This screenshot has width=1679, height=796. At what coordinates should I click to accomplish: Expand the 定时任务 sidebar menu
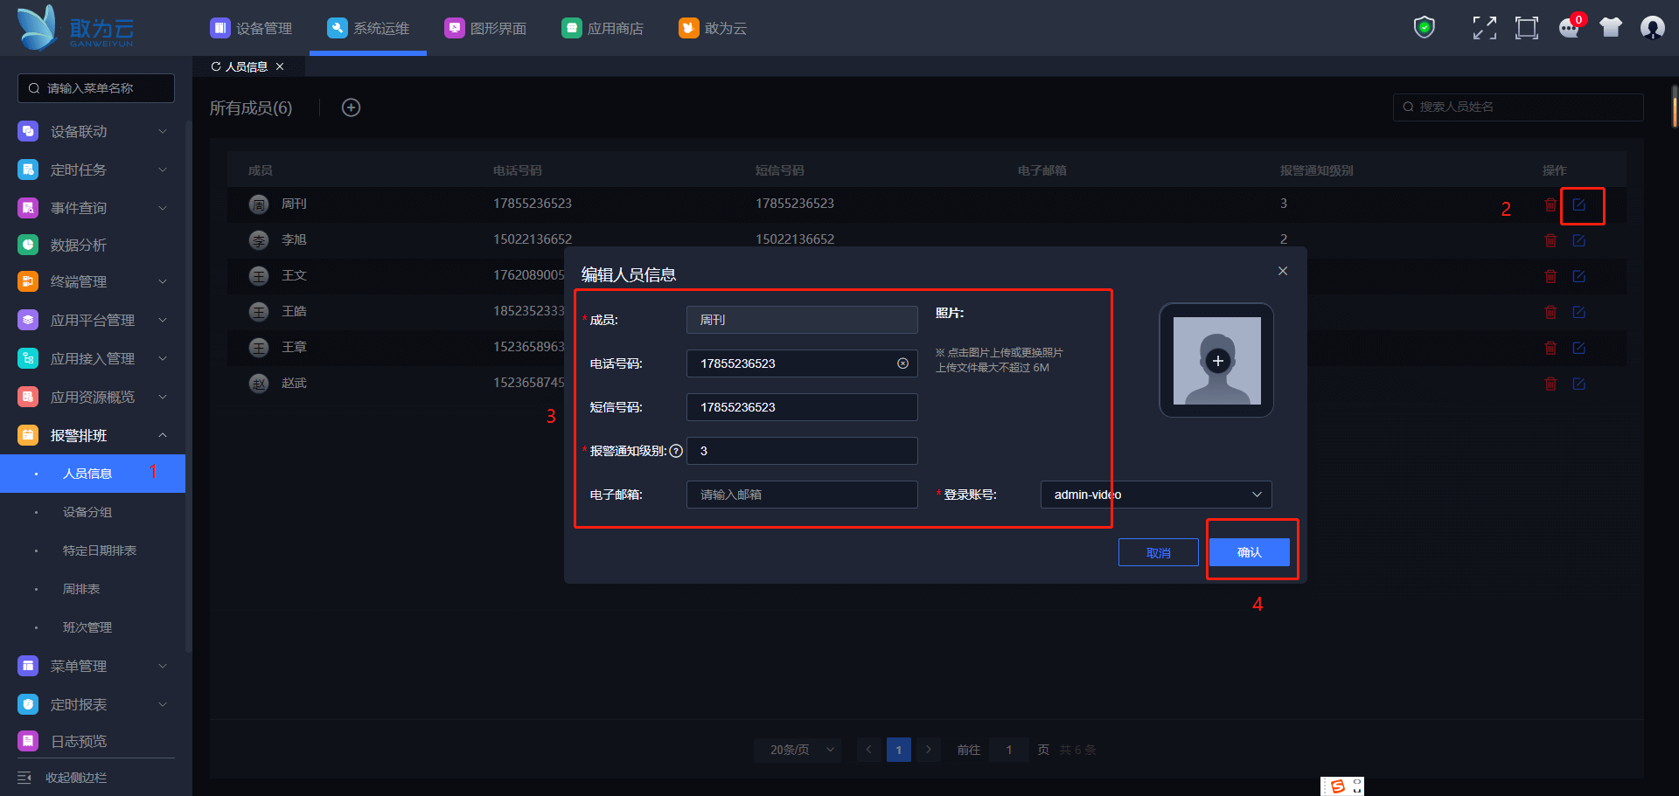(93, 170)
